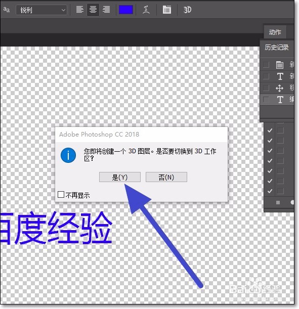This screenshot has width=299, height=309.
Task: Click the 否(N) button in the dialog
Action: coord(166,177)
